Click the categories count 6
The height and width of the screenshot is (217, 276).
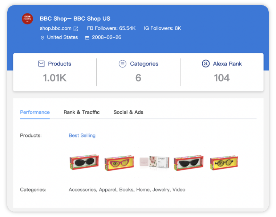click(138, 78)
